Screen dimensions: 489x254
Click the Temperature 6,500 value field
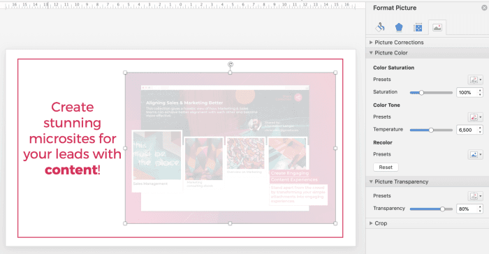(x=467, y=130)
